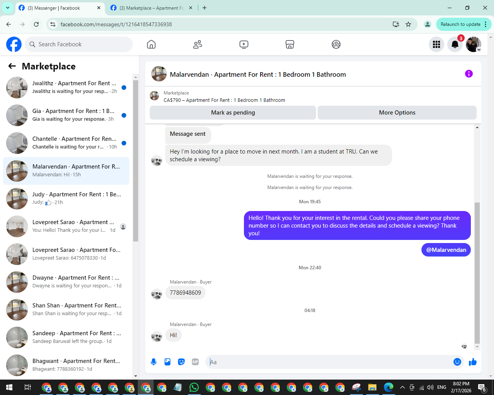Click Mark as pending button
The width and height of the screenshot is (494, 395).
pyautogui.click(x=233, y=113)
